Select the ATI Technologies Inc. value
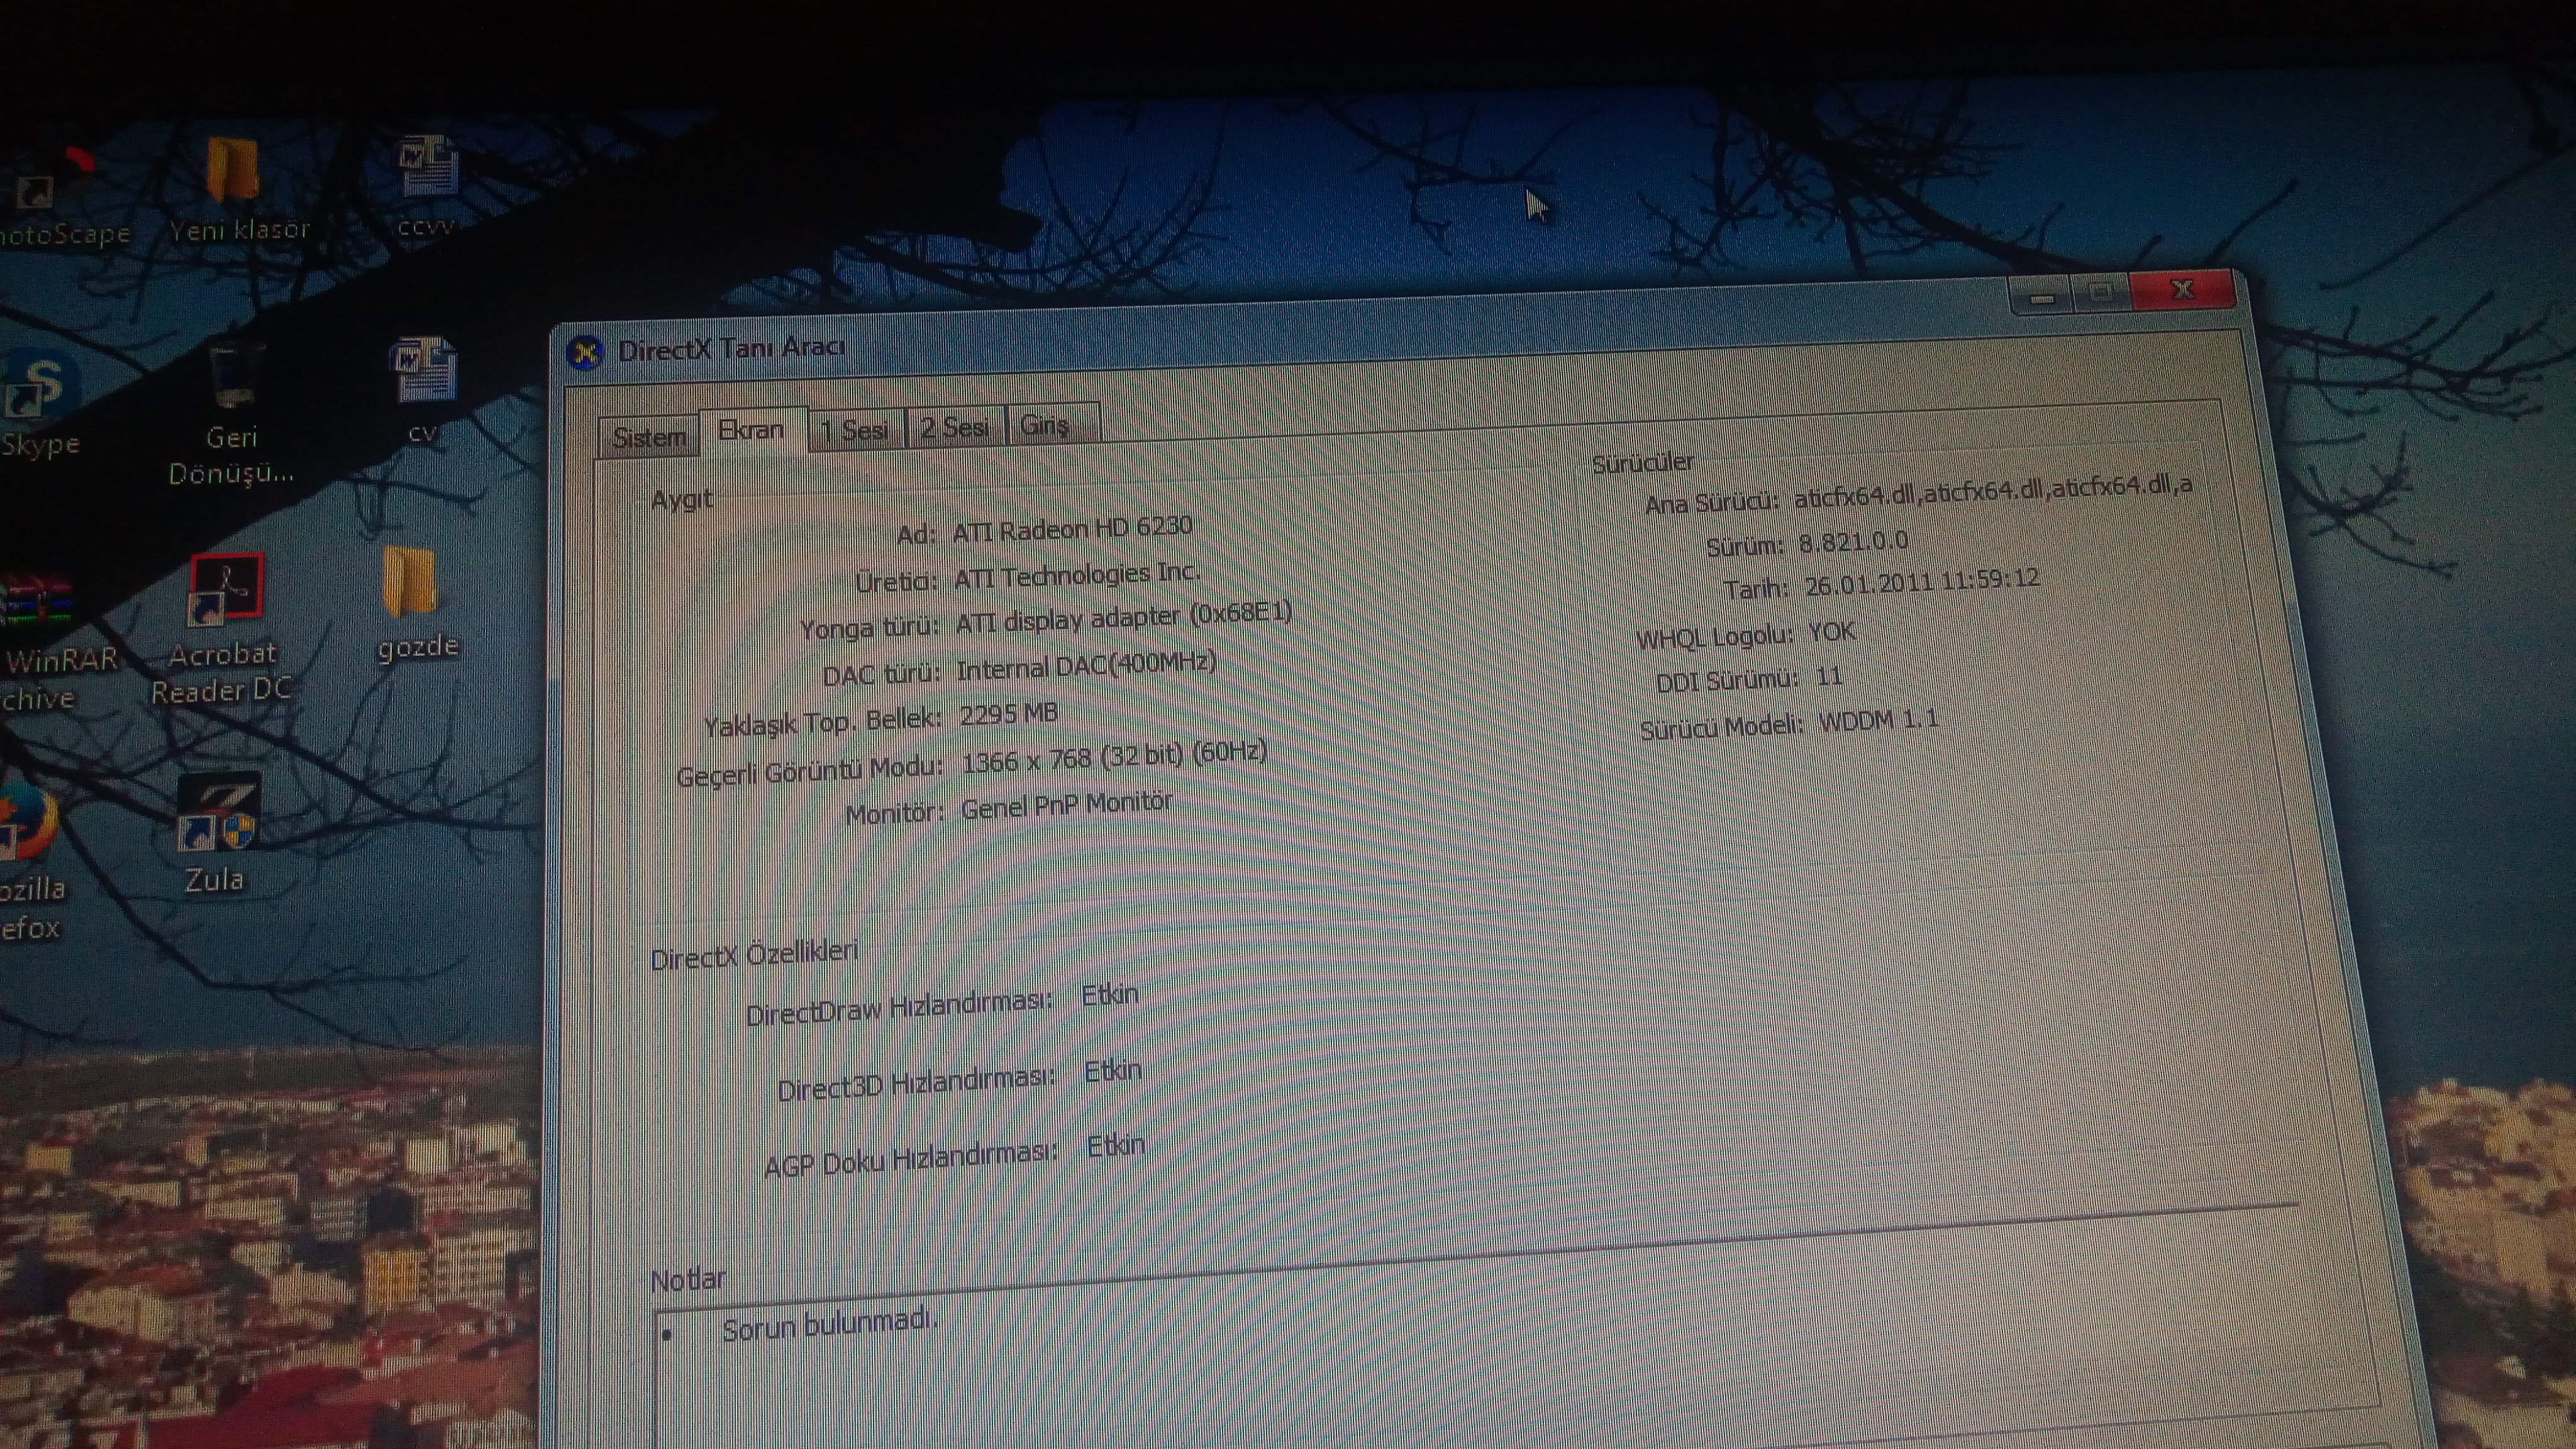 click(x=1077, y=575)
